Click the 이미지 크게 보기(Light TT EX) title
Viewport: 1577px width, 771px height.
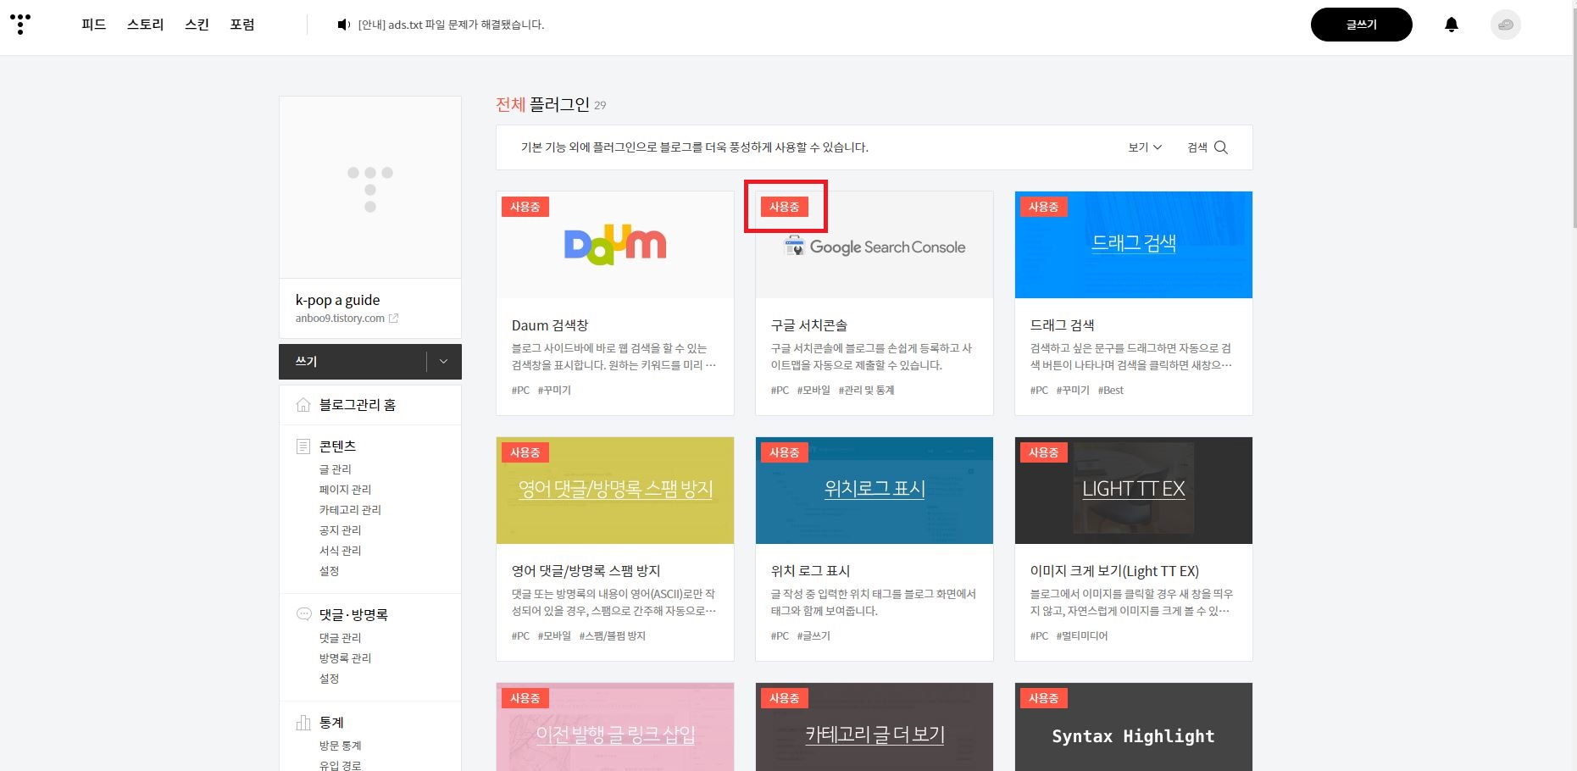click(1114, 571)
